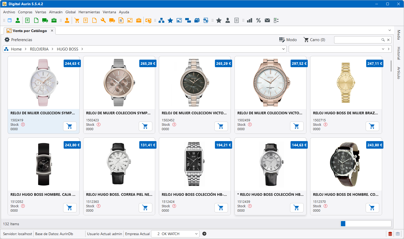Screen dimensions: 404x239
Task: Select the gold watch thumbnail 1502715
Action: [346, 83]
